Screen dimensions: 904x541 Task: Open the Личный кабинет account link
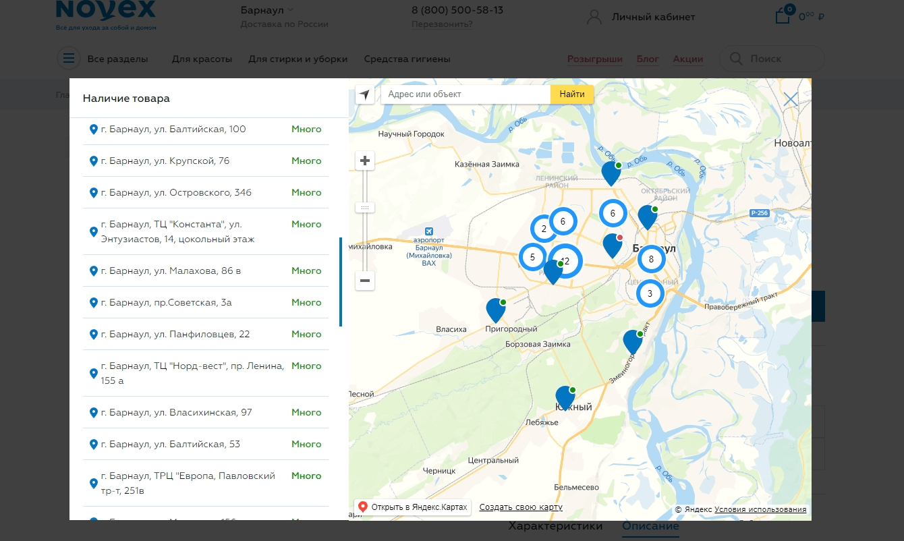tap(641, 17)
